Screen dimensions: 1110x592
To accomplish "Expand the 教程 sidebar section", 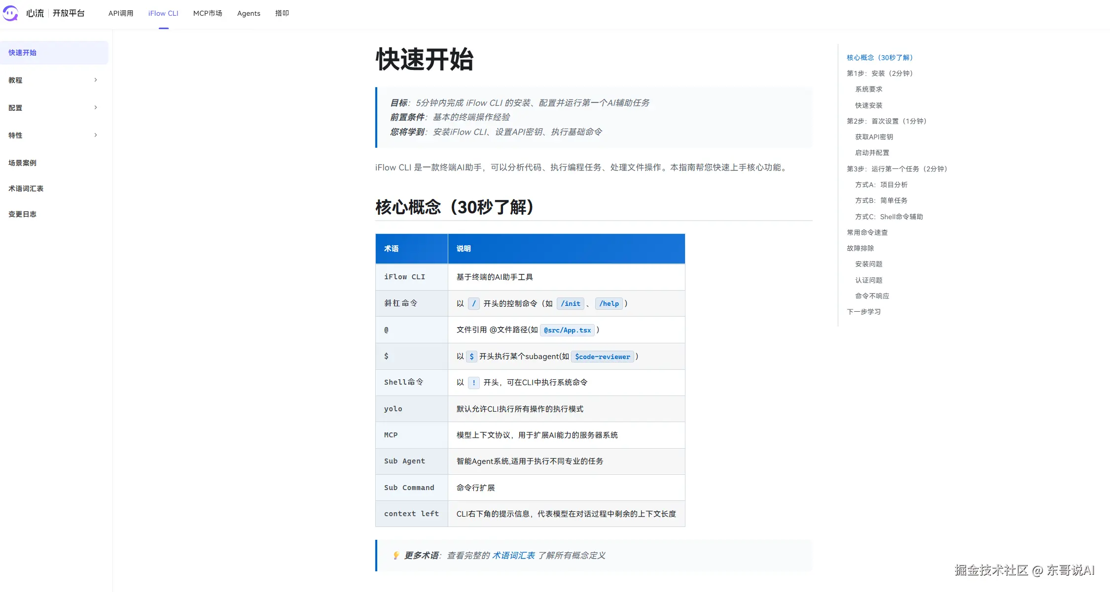I will 53,80.
